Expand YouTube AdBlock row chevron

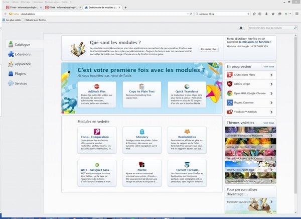point(271,112)
